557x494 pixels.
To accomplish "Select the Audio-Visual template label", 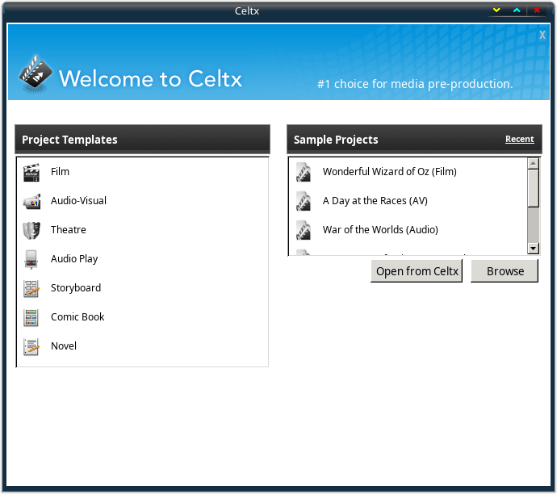I will (78, 201).
